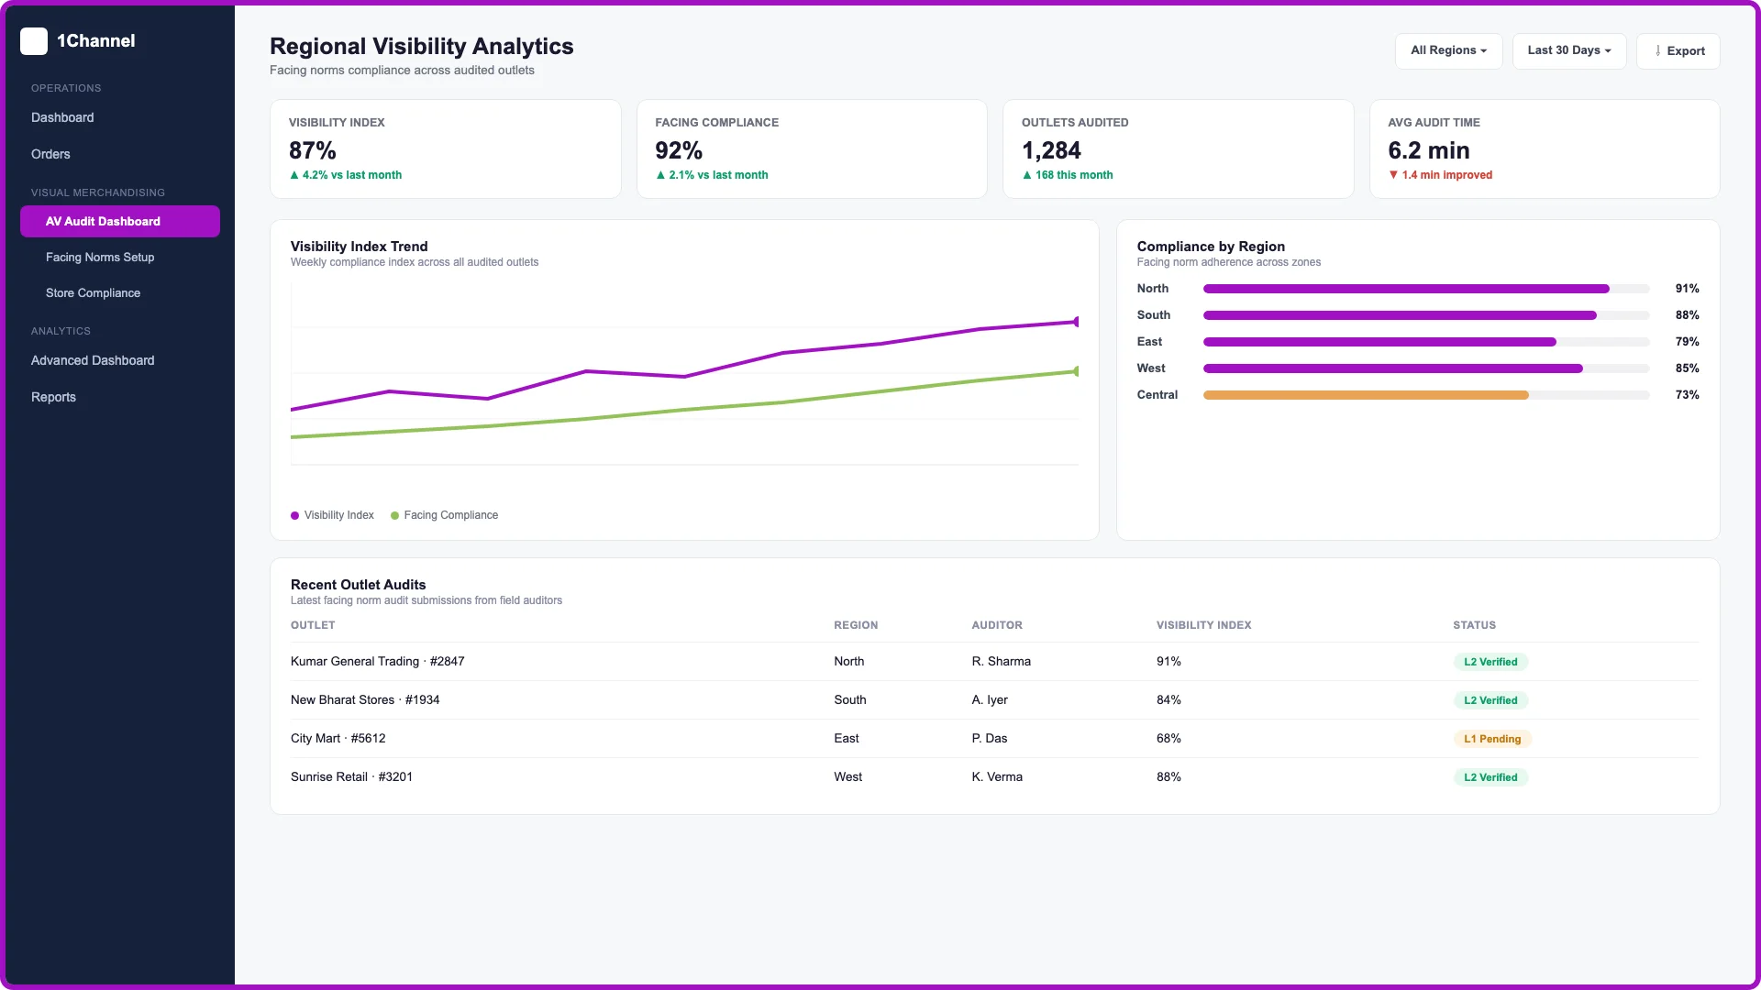Click the 1Channel logo icon
The height and width of the screenshot is (990, 1761).
(x=34, y=41)
